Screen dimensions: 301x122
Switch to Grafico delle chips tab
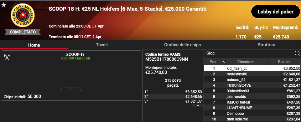point(182,45)
